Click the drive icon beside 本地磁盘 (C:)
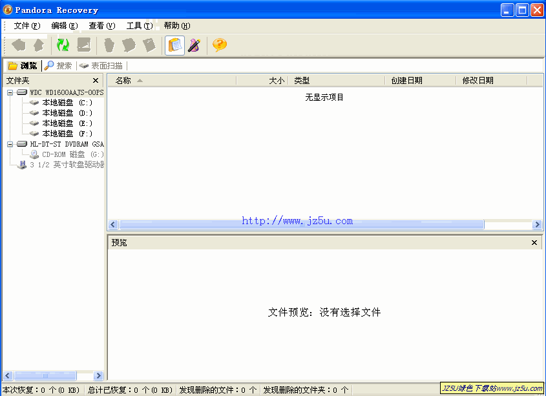The image size is (546, 396). tap(34, 103)
